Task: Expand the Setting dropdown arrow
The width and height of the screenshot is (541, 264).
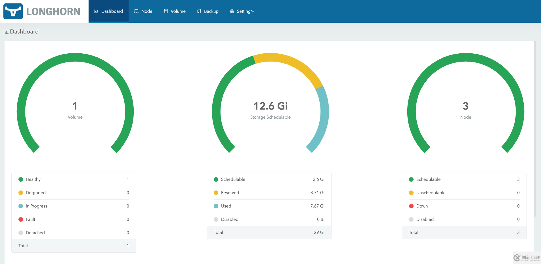Action: (253, 11)
